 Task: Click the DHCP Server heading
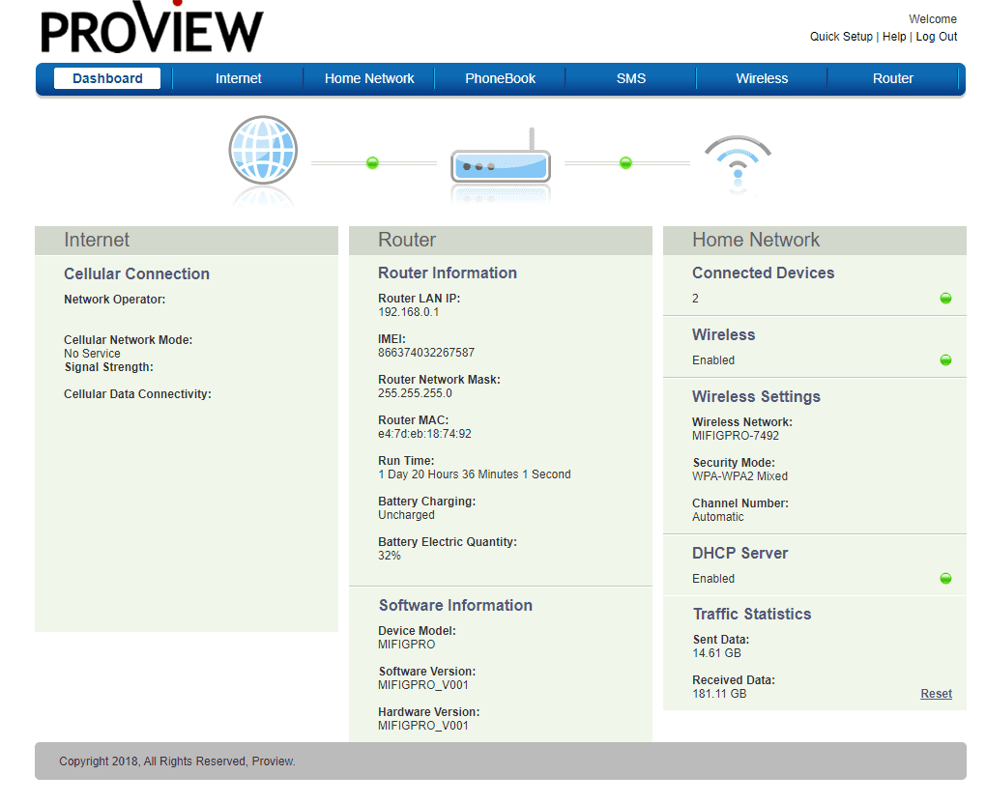(739, 553)
